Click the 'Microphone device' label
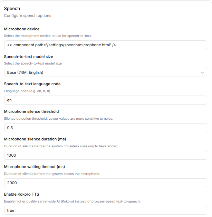Image resolution: width=212 pixels, height=217 pixels. (22, 29)
